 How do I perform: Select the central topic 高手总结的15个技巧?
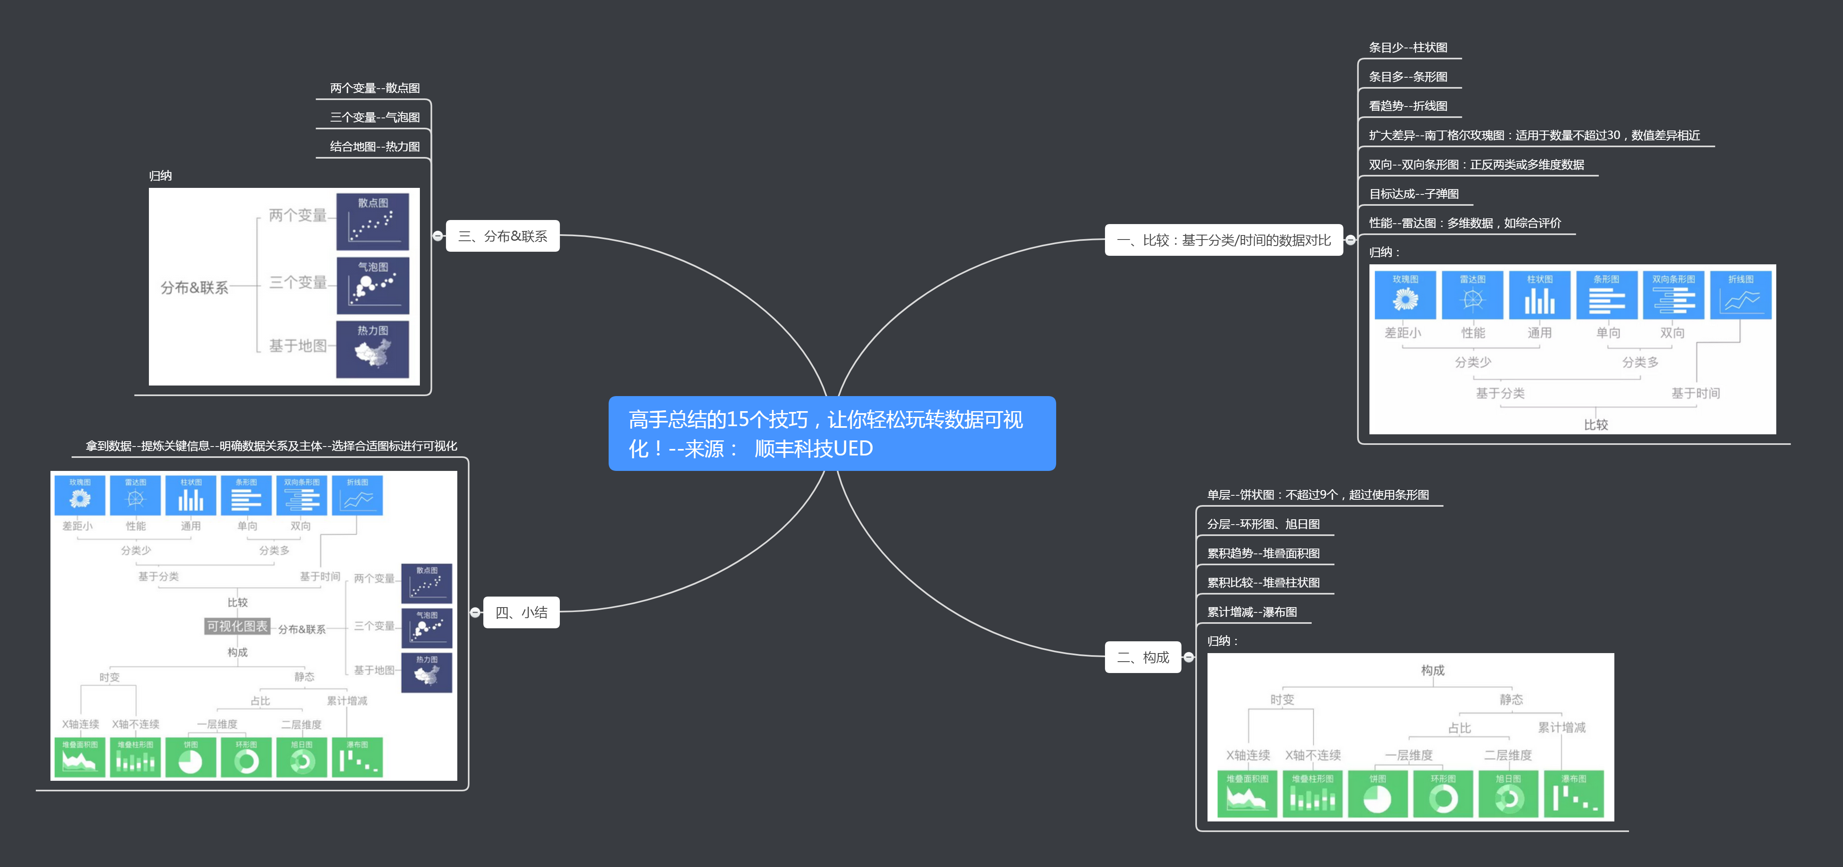click(831, 433)
